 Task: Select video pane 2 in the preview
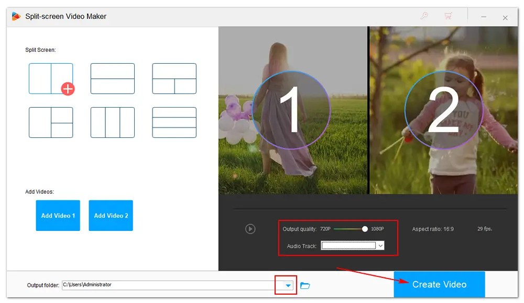(443, 109)
